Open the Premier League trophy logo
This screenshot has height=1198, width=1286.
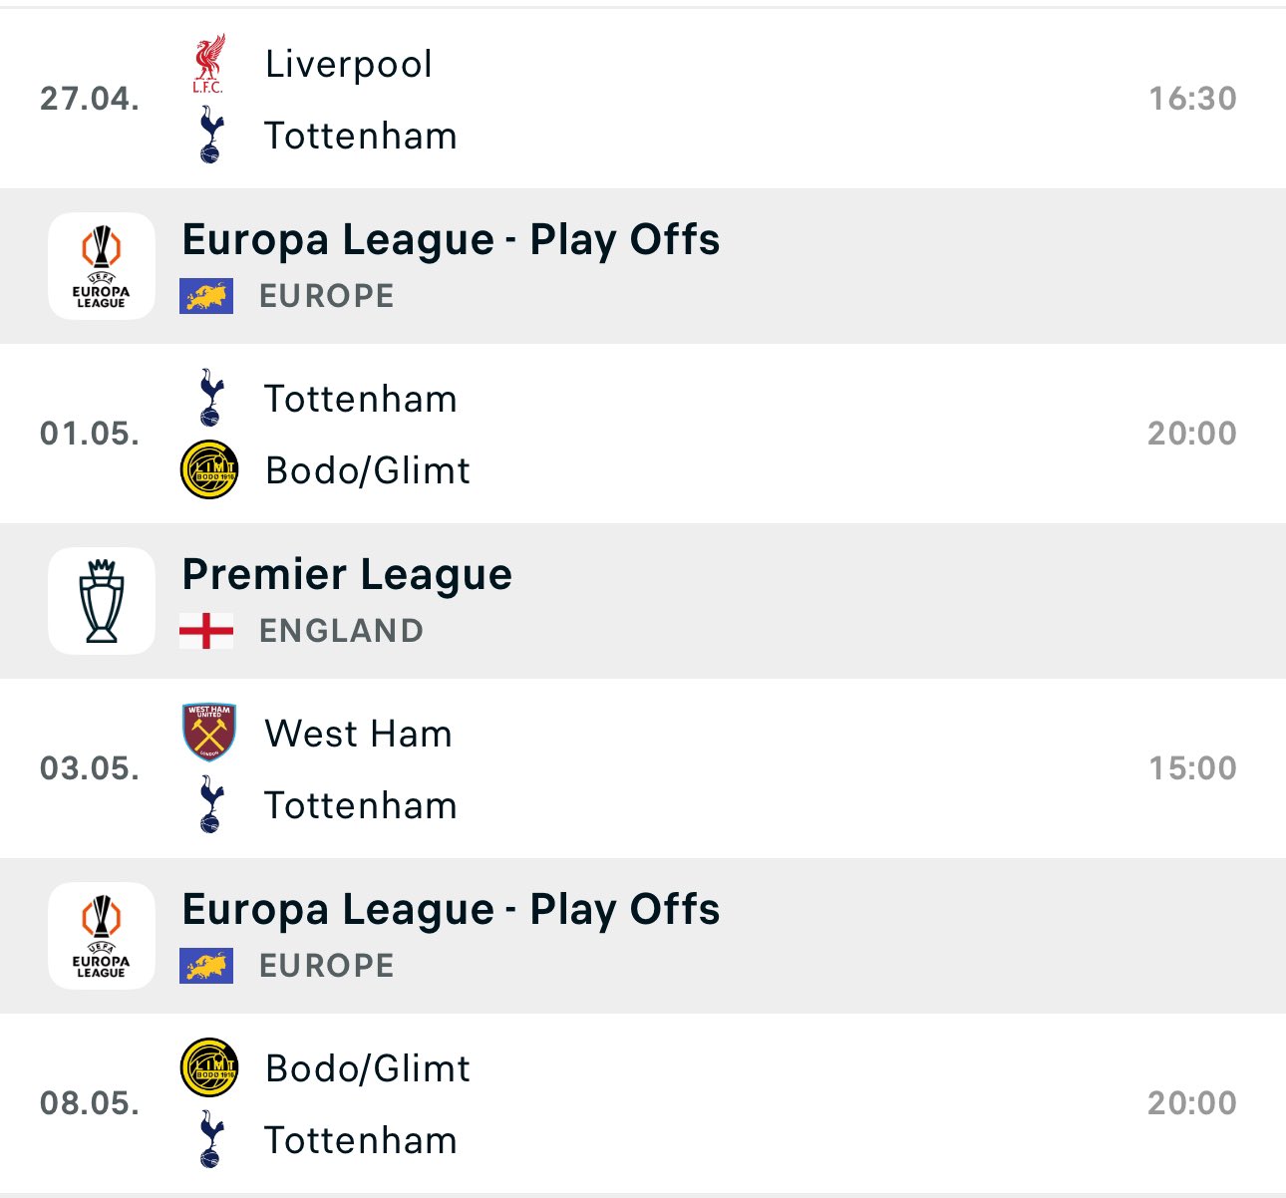(x=102, y=601)
